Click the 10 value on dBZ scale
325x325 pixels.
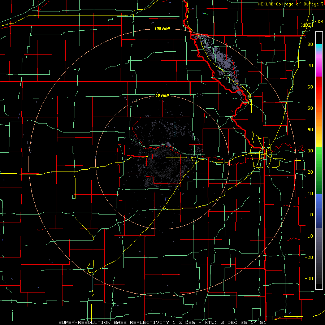310,194
